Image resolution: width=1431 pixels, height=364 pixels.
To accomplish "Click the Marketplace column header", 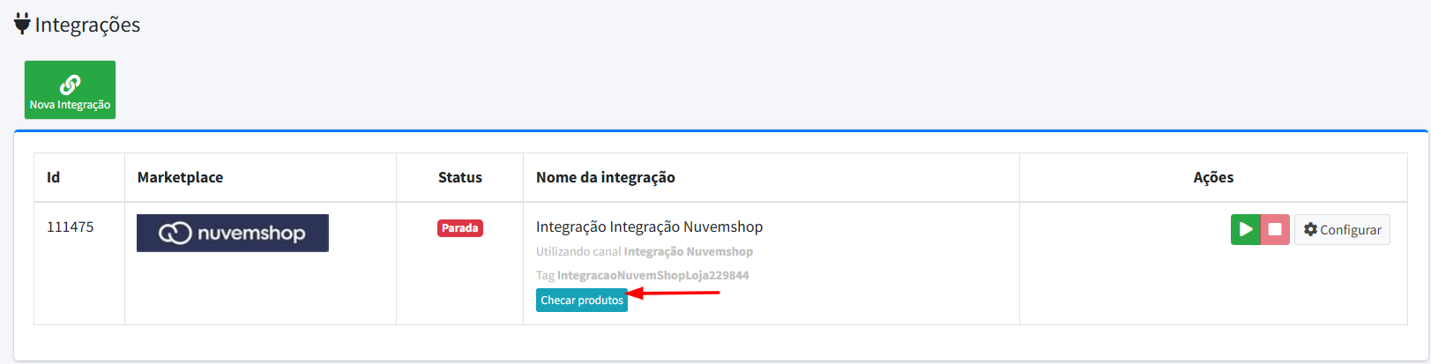I will point(180,177).
